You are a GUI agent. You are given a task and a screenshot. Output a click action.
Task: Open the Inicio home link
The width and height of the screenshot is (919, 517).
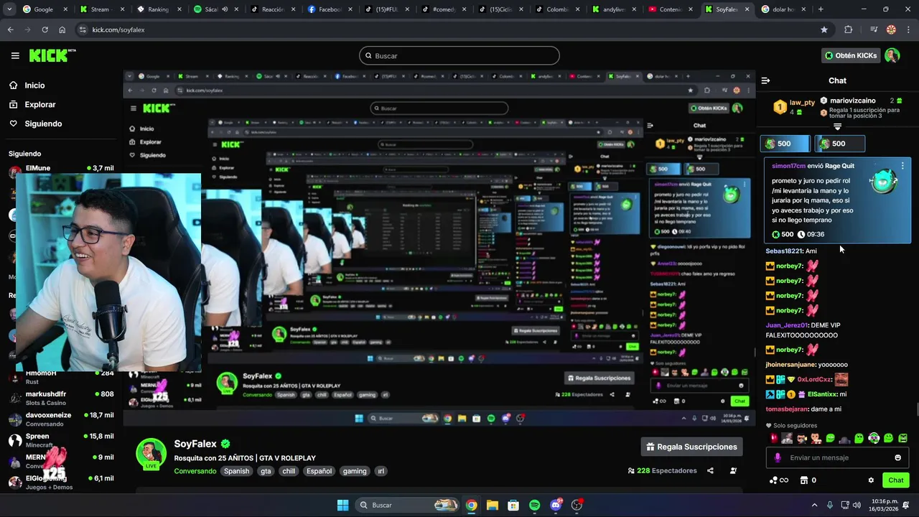(x=27, y=85)
